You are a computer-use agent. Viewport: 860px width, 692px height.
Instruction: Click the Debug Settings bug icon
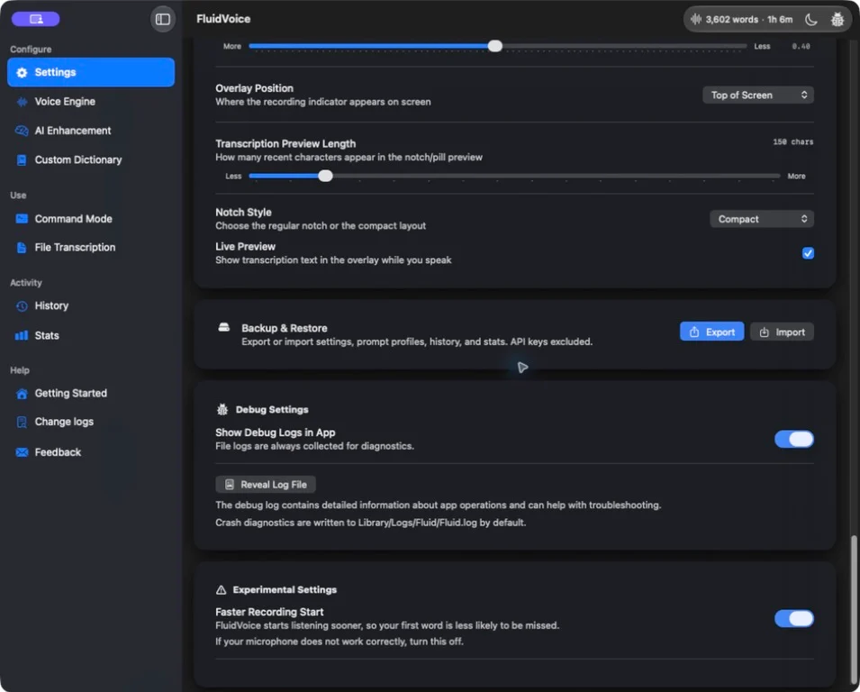point(222,409)
